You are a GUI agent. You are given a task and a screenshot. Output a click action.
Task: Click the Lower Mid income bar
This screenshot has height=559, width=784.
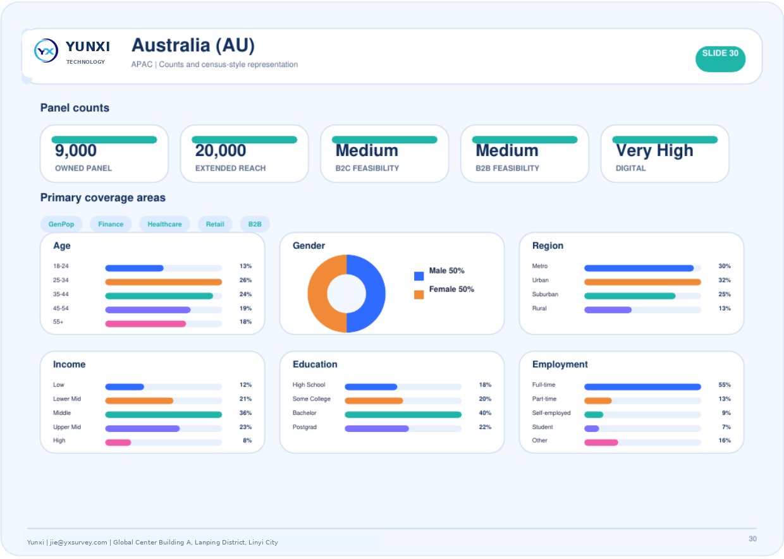[x=139, y=401]
